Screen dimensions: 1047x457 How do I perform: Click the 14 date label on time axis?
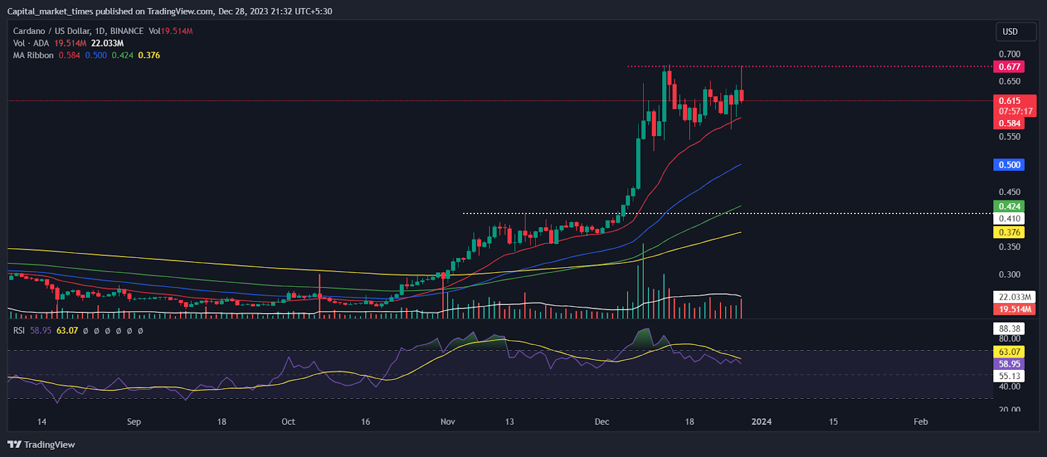tap(42, 422)
